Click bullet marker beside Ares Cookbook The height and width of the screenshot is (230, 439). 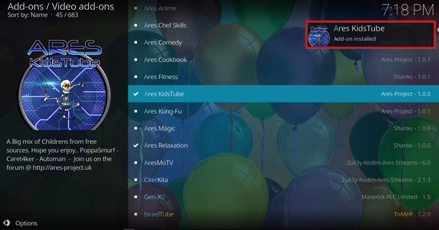[x=136, y=60]
